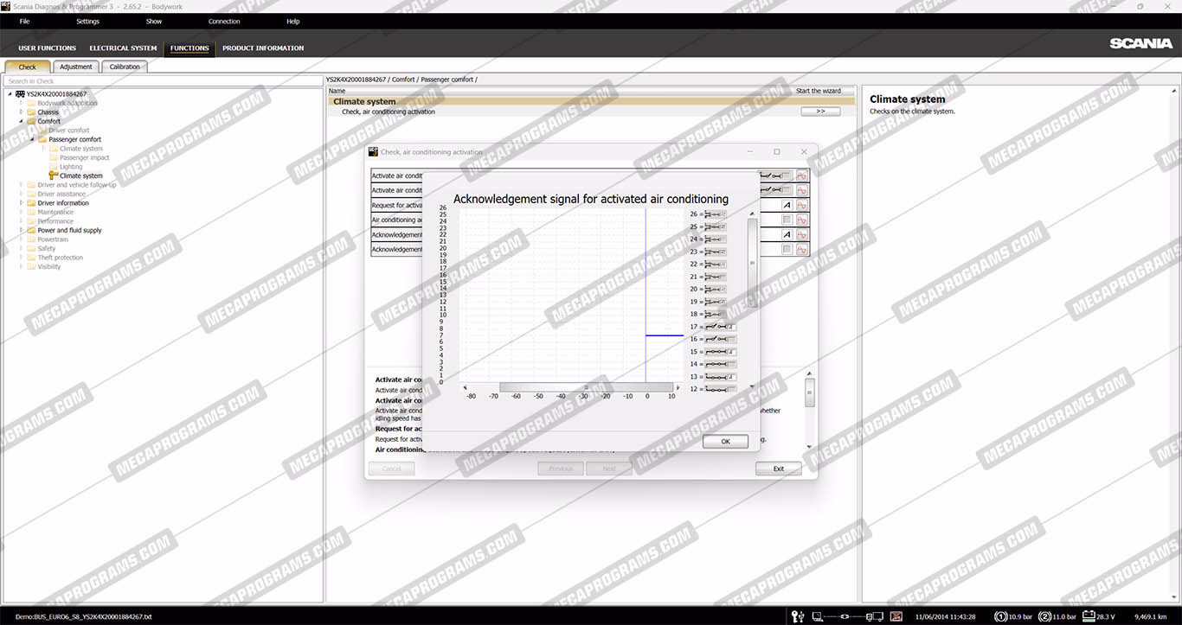Click the 'A' indicator in first Acknowledgement row
Viewport: 1182px width, 625px height.
pyautogui.click(x=787, y=234)
